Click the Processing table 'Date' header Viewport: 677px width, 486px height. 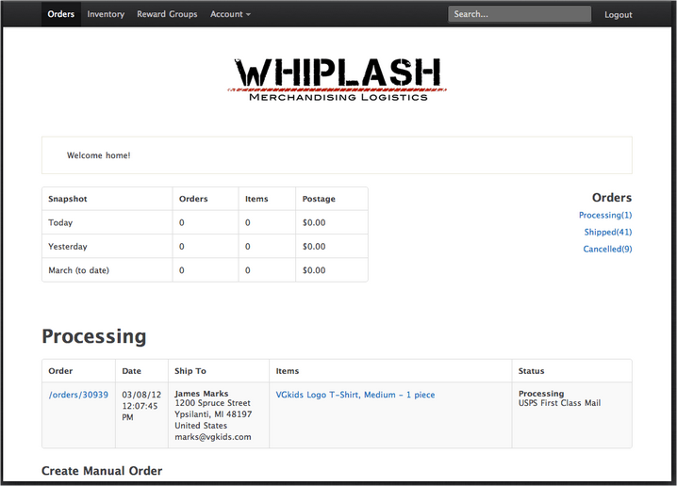click(x=131, y=371)
